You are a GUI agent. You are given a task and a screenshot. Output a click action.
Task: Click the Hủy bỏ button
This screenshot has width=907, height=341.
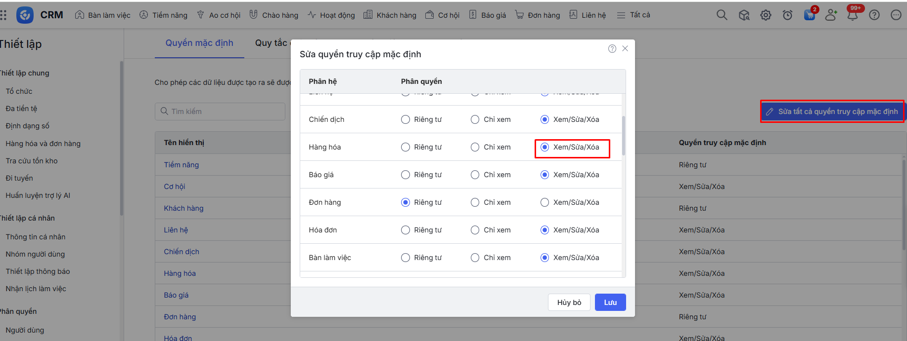pos(569,303)
